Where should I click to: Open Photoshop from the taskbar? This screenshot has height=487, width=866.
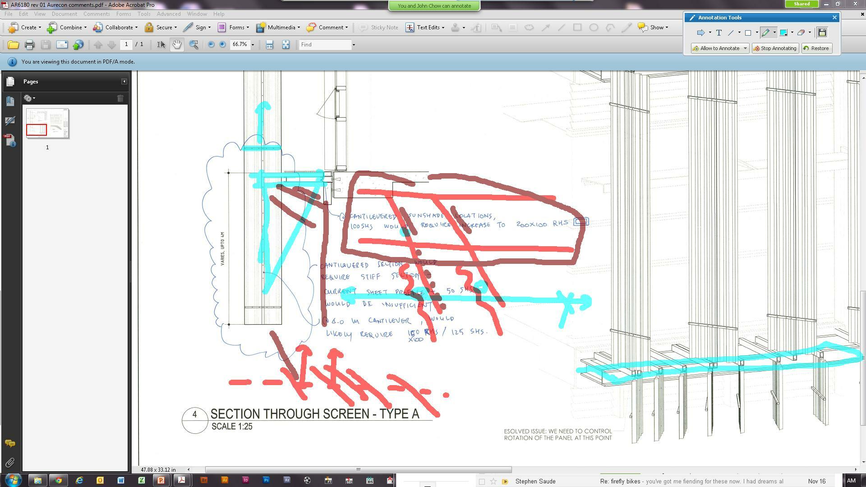266,480
